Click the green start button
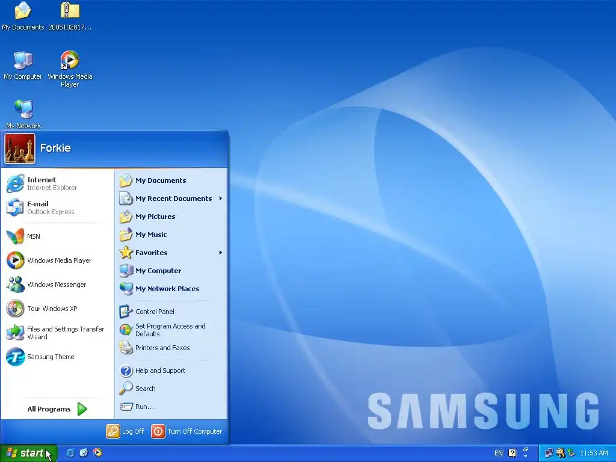 point(28,453)
